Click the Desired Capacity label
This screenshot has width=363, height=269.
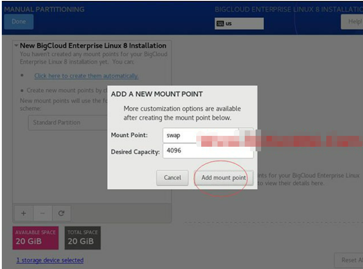136,152
